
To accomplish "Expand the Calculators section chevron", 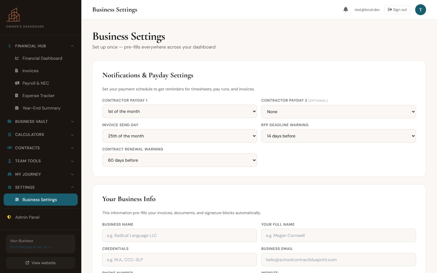I will point(72,135).
